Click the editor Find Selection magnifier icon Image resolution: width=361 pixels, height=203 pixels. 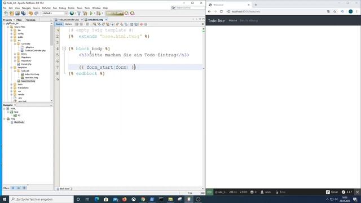click(95, 24)
